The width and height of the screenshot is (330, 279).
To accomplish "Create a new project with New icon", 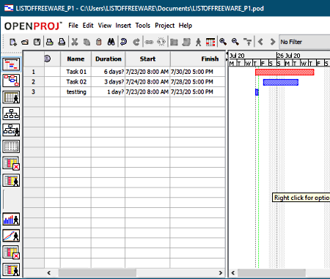I will click(13, 42).
